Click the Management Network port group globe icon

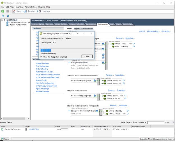pyautogui.click(x=103, y=63)
